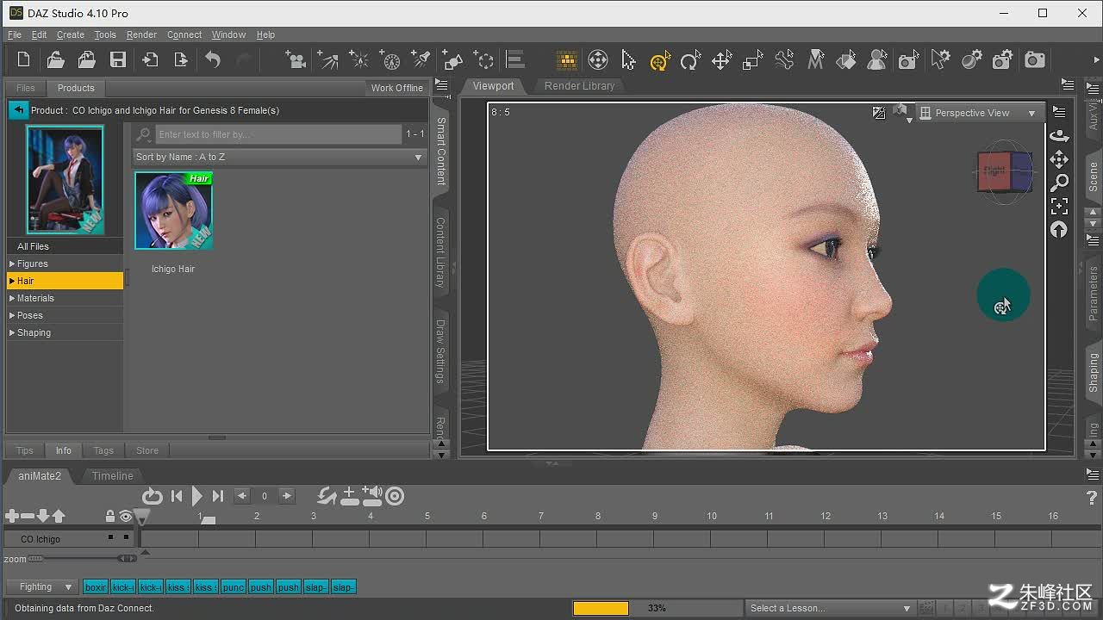Toggle the aniMate2 eye visibility icon
Screen dimensions: 1103x620
[126, 516]
